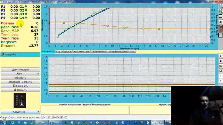Start oscilloscope recording with green play button
The width and height of the screenshot is (223, 125).
coord(221,56)
